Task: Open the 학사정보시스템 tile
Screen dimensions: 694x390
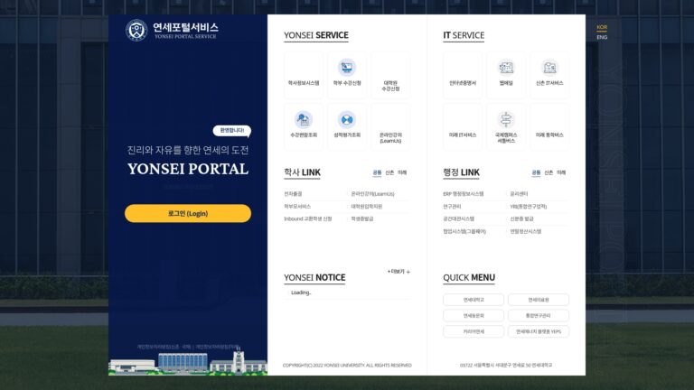Action: point(304,75)
